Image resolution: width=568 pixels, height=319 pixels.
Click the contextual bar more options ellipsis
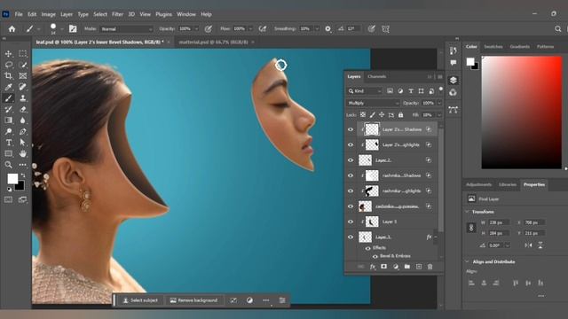(x=266, y=300)
